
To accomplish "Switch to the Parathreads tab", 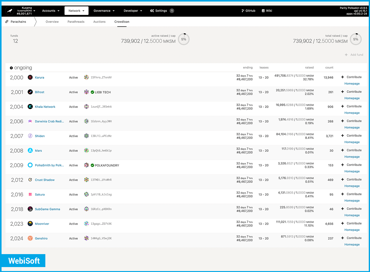I will (76, 22).
